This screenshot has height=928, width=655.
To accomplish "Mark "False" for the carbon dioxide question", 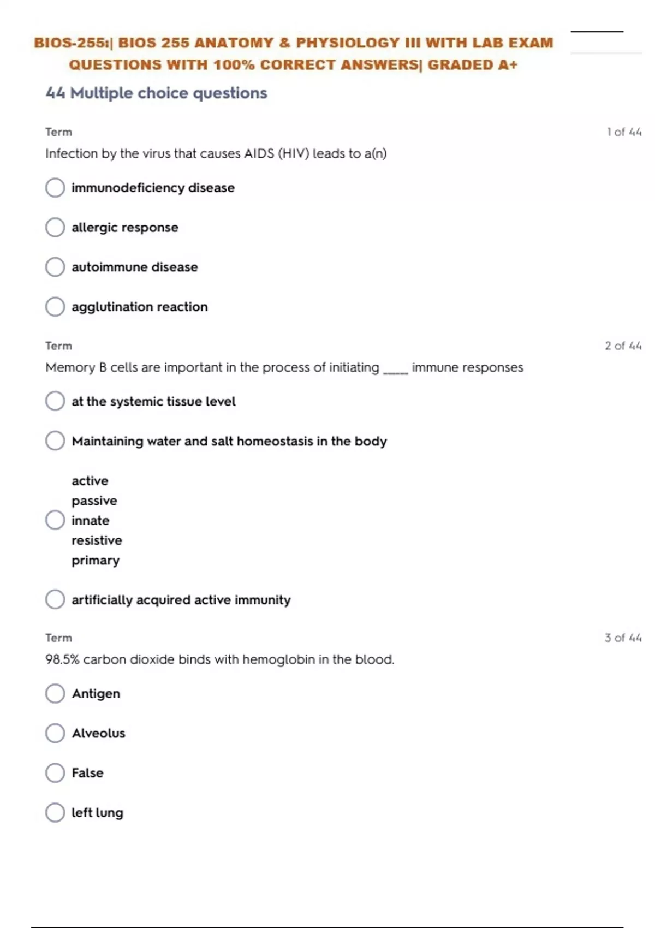I will [x=55, y=773].
